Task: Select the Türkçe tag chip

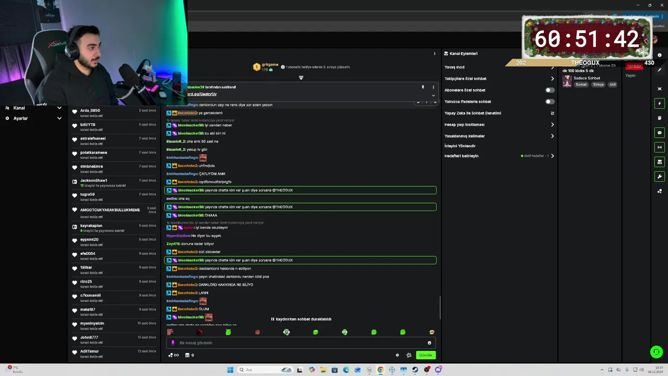Action: point(598,85)
